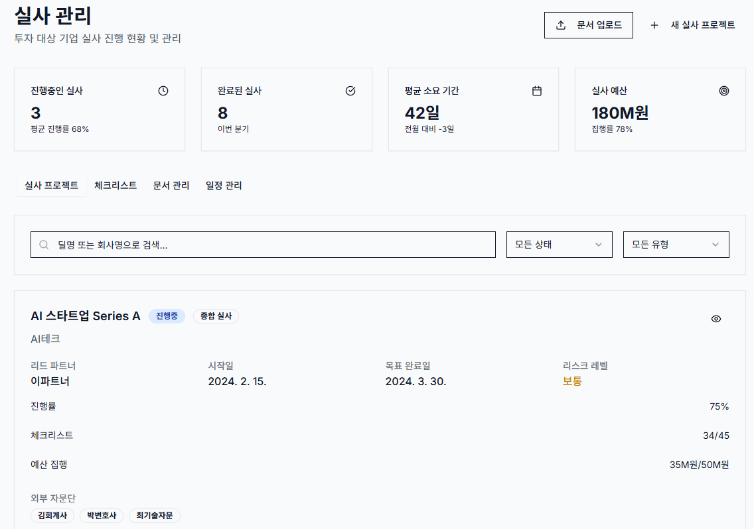
Task: Click the calendar icon on 평균 소요 기간 card
Action: (x=537, y=91)
